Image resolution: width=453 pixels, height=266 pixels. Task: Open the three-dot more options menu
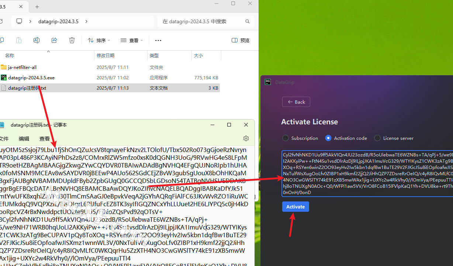pyautogui.click(x=158, y=40)
